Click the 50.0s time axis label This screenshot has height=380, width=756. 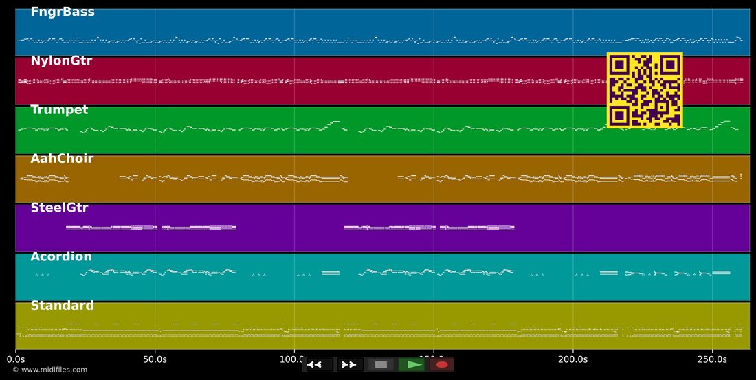(155, 359)
